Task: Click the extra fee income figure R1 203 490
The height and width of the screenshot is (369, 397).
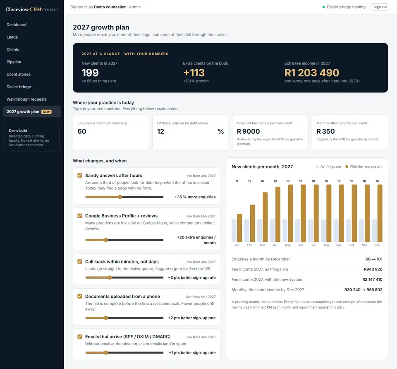Action: (312, 73)
